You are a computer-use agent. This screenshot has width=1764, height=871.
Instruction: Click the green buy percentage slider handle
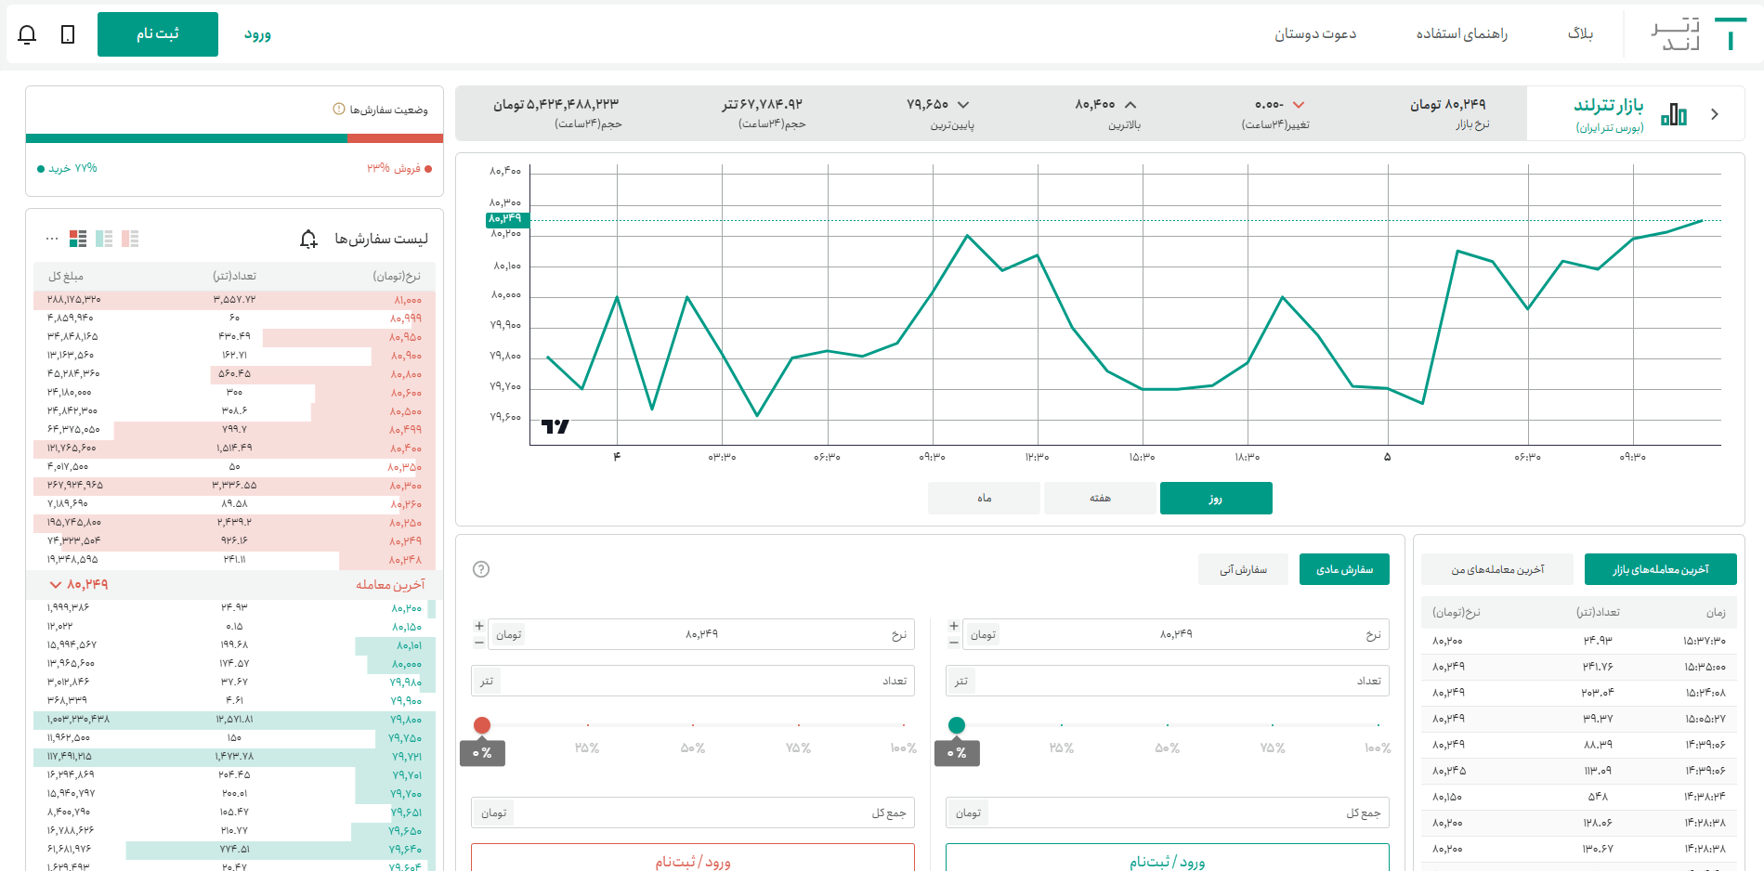957,725
